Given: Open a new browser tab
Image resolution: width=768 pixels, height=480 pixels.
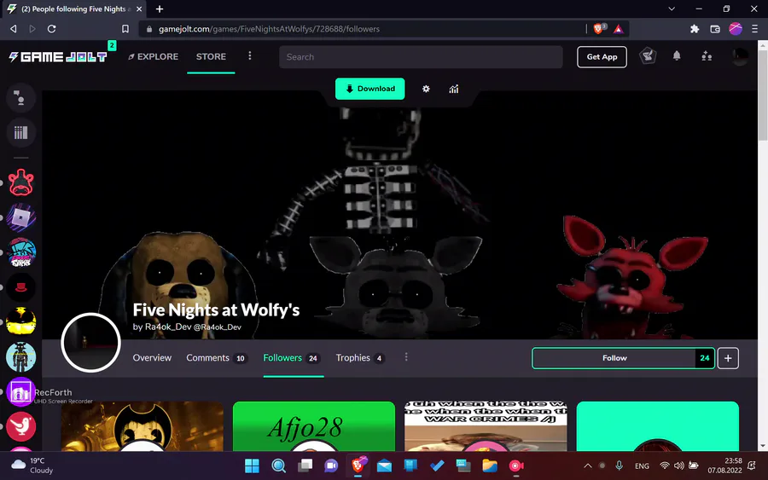Looking at the screenshot, I should pyautogui.click(x=160, y=9).
